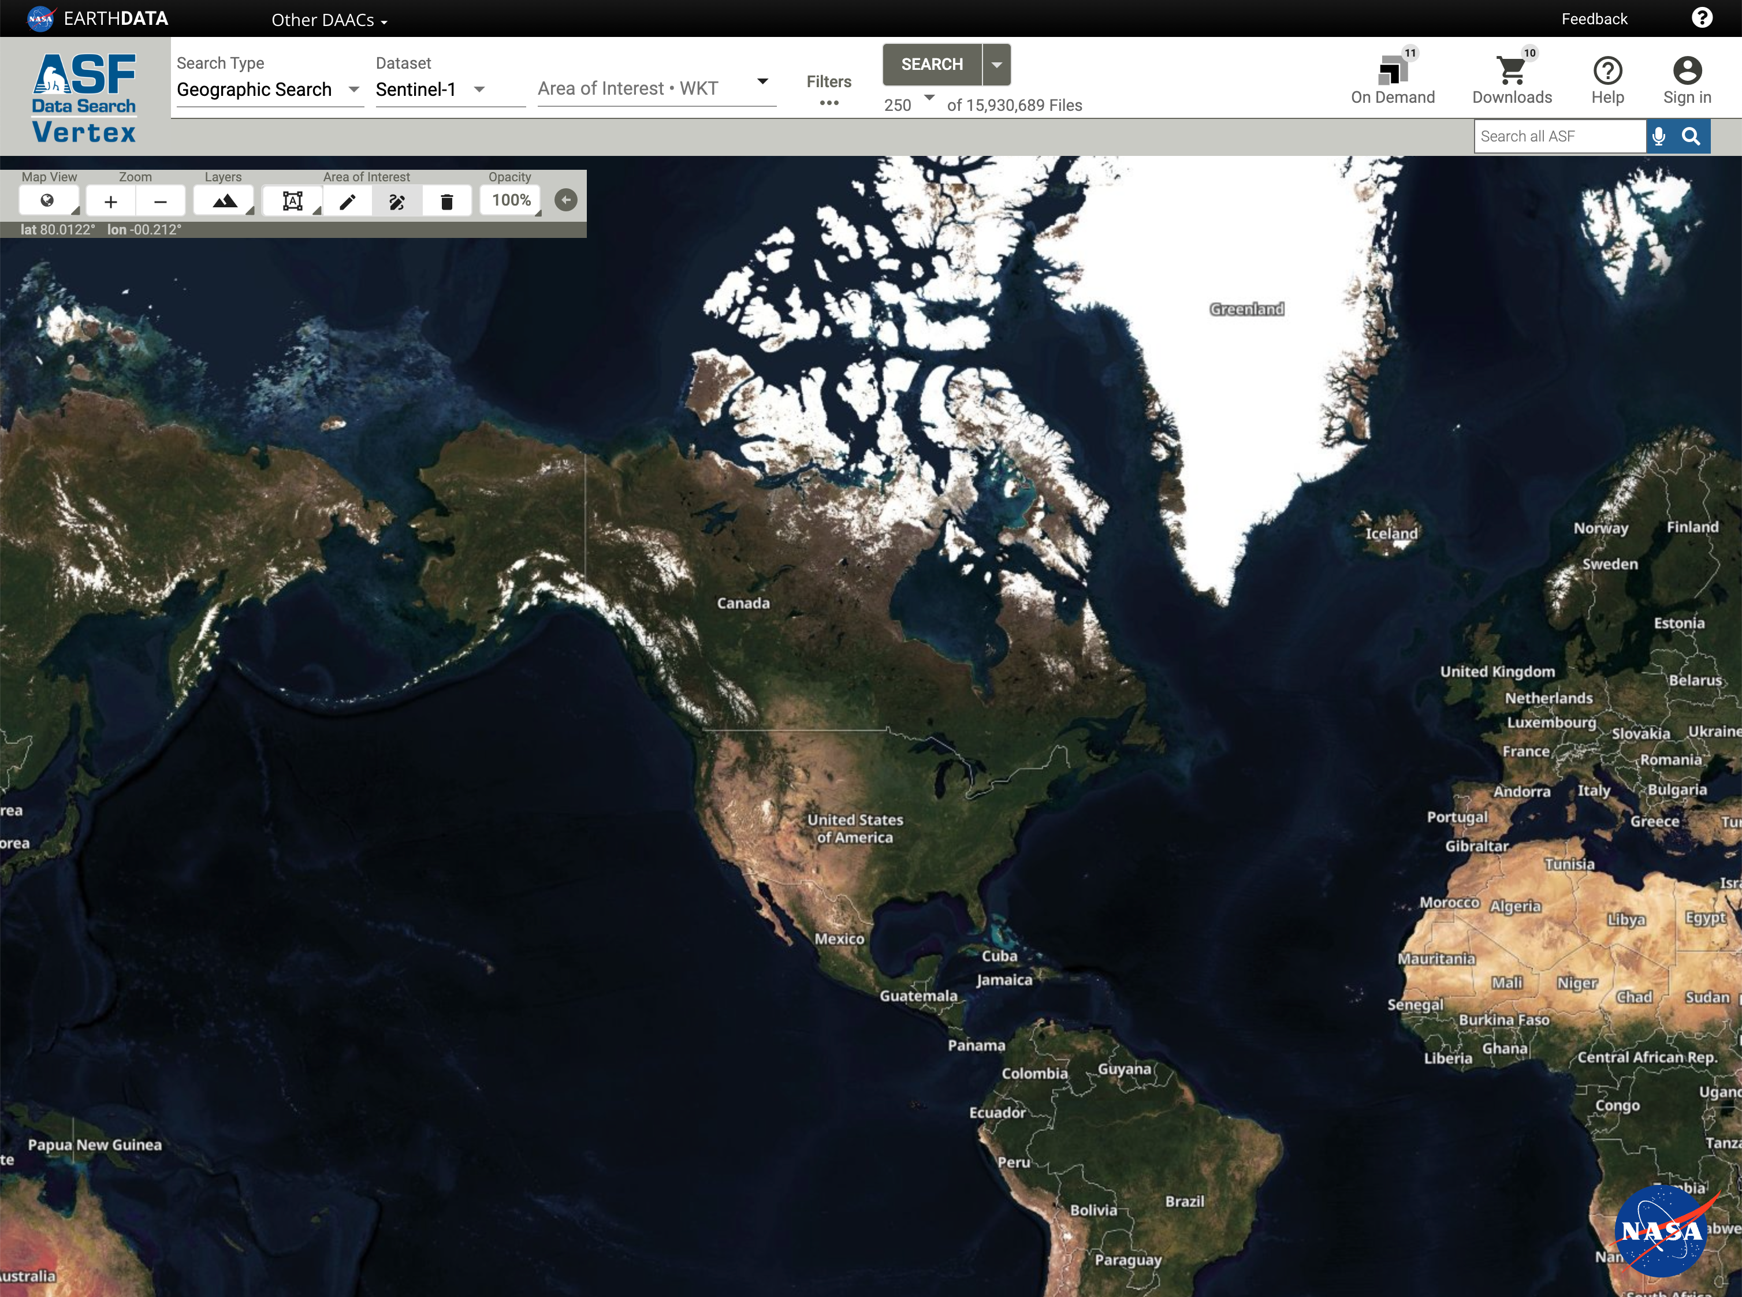Expand Other DAACs menu
The width and height of the screenshot is (1742, 1297).
(x=329, y=20)
